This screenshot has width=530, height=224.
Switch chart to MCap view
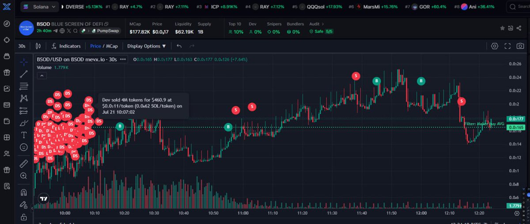click(112, 46)
